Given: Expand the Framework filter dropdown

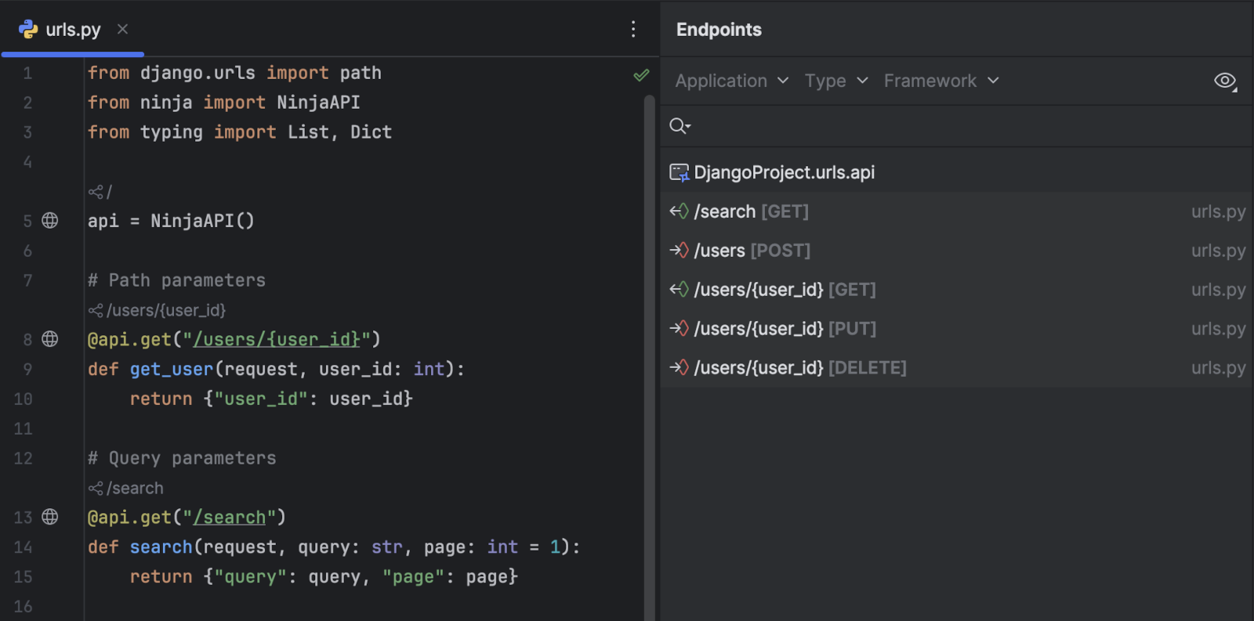Looking at the screenshot, I should (940, 81).
